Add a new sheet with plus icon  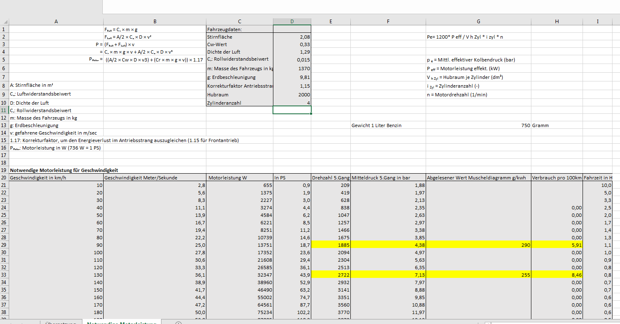coord(179,322)
